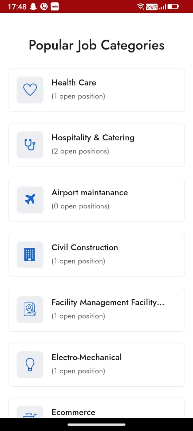Tap the heart icon for Health Care
Image resolution: width=193 pixels, height=431 pixels.
click(x=30, y=90)
